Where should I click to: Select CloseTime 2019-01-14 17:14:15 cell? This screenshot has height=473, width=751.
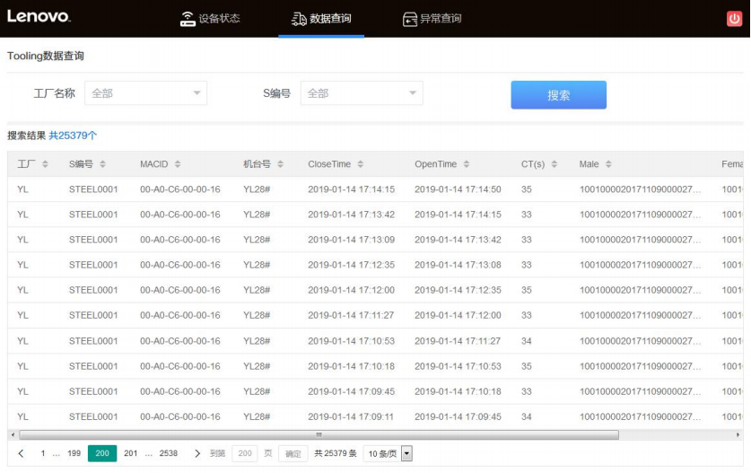[x=351, y=189]
